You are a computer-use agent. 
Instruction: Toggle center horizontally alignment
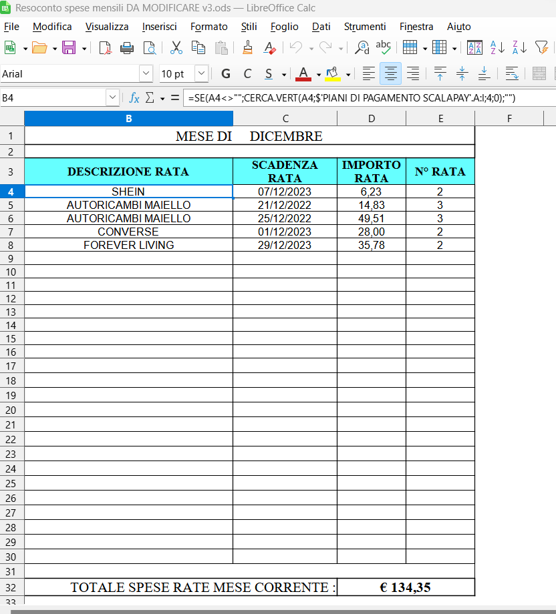(x=391, y=74)
